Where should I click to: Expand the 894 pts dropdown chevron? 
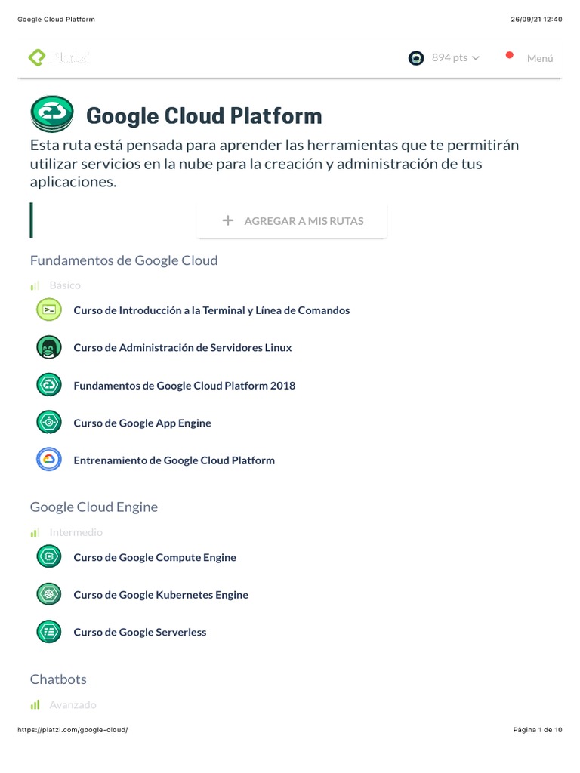coord(476,58)
